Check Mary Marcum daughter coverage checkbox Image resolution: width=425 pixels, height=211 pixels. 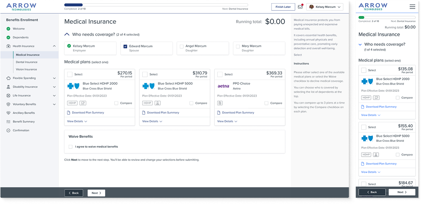pyautogui.click(x=238, y=46)
